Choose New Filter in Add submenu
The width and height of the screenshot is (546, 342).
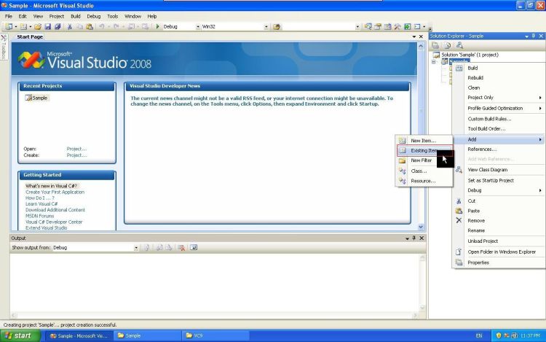point(424,160)
